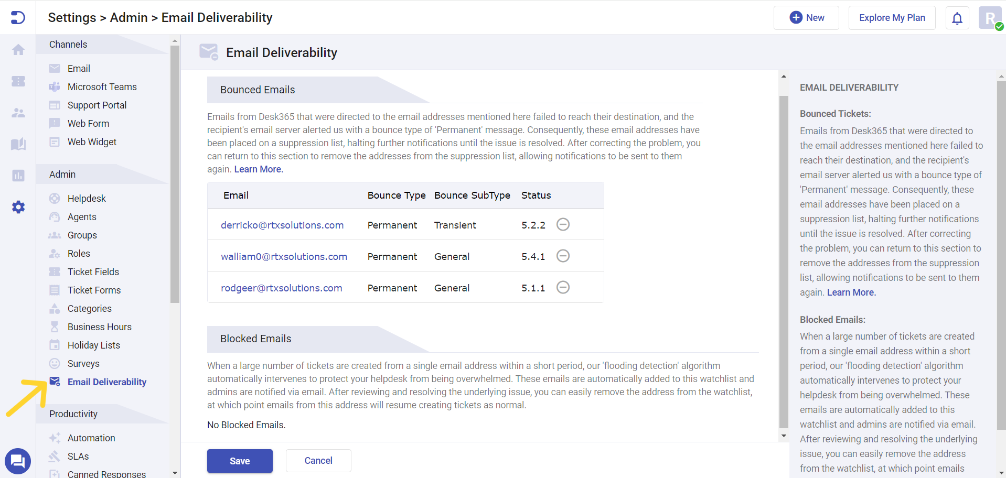Collapse the Admin section

point(62,174)
